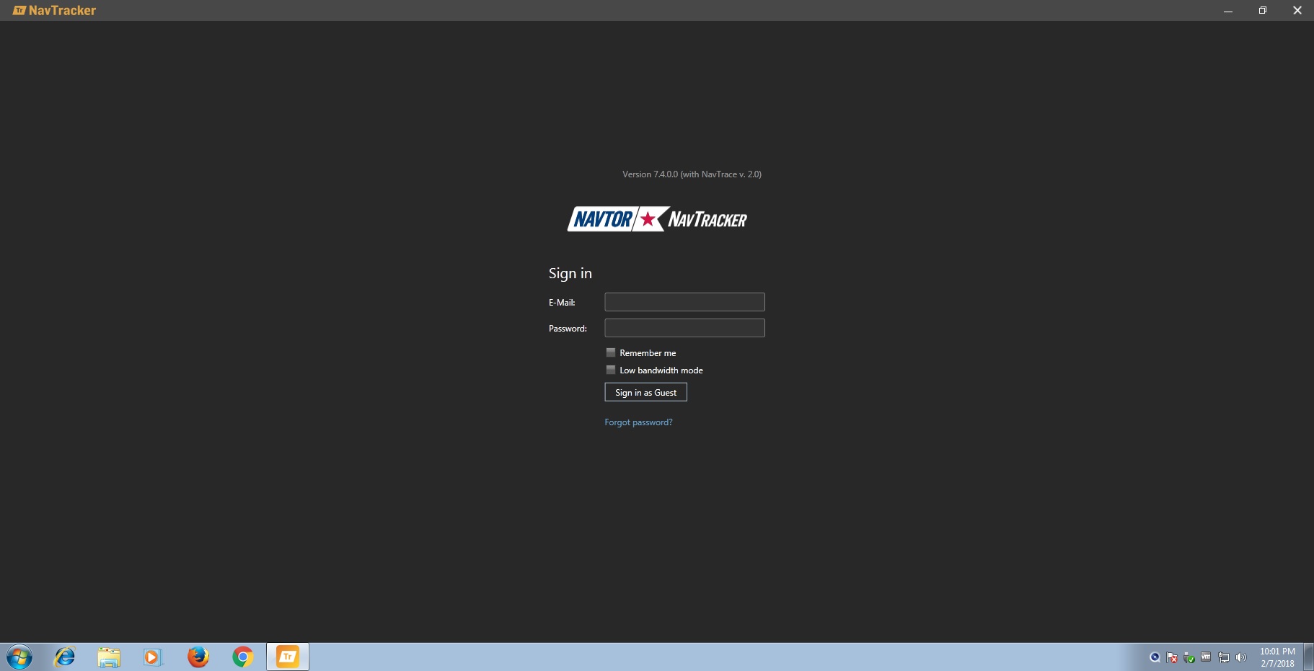This screenshot has width=1314, height=671.
Task: Enable the Remember me checkbox
Action: click(611, 352)
